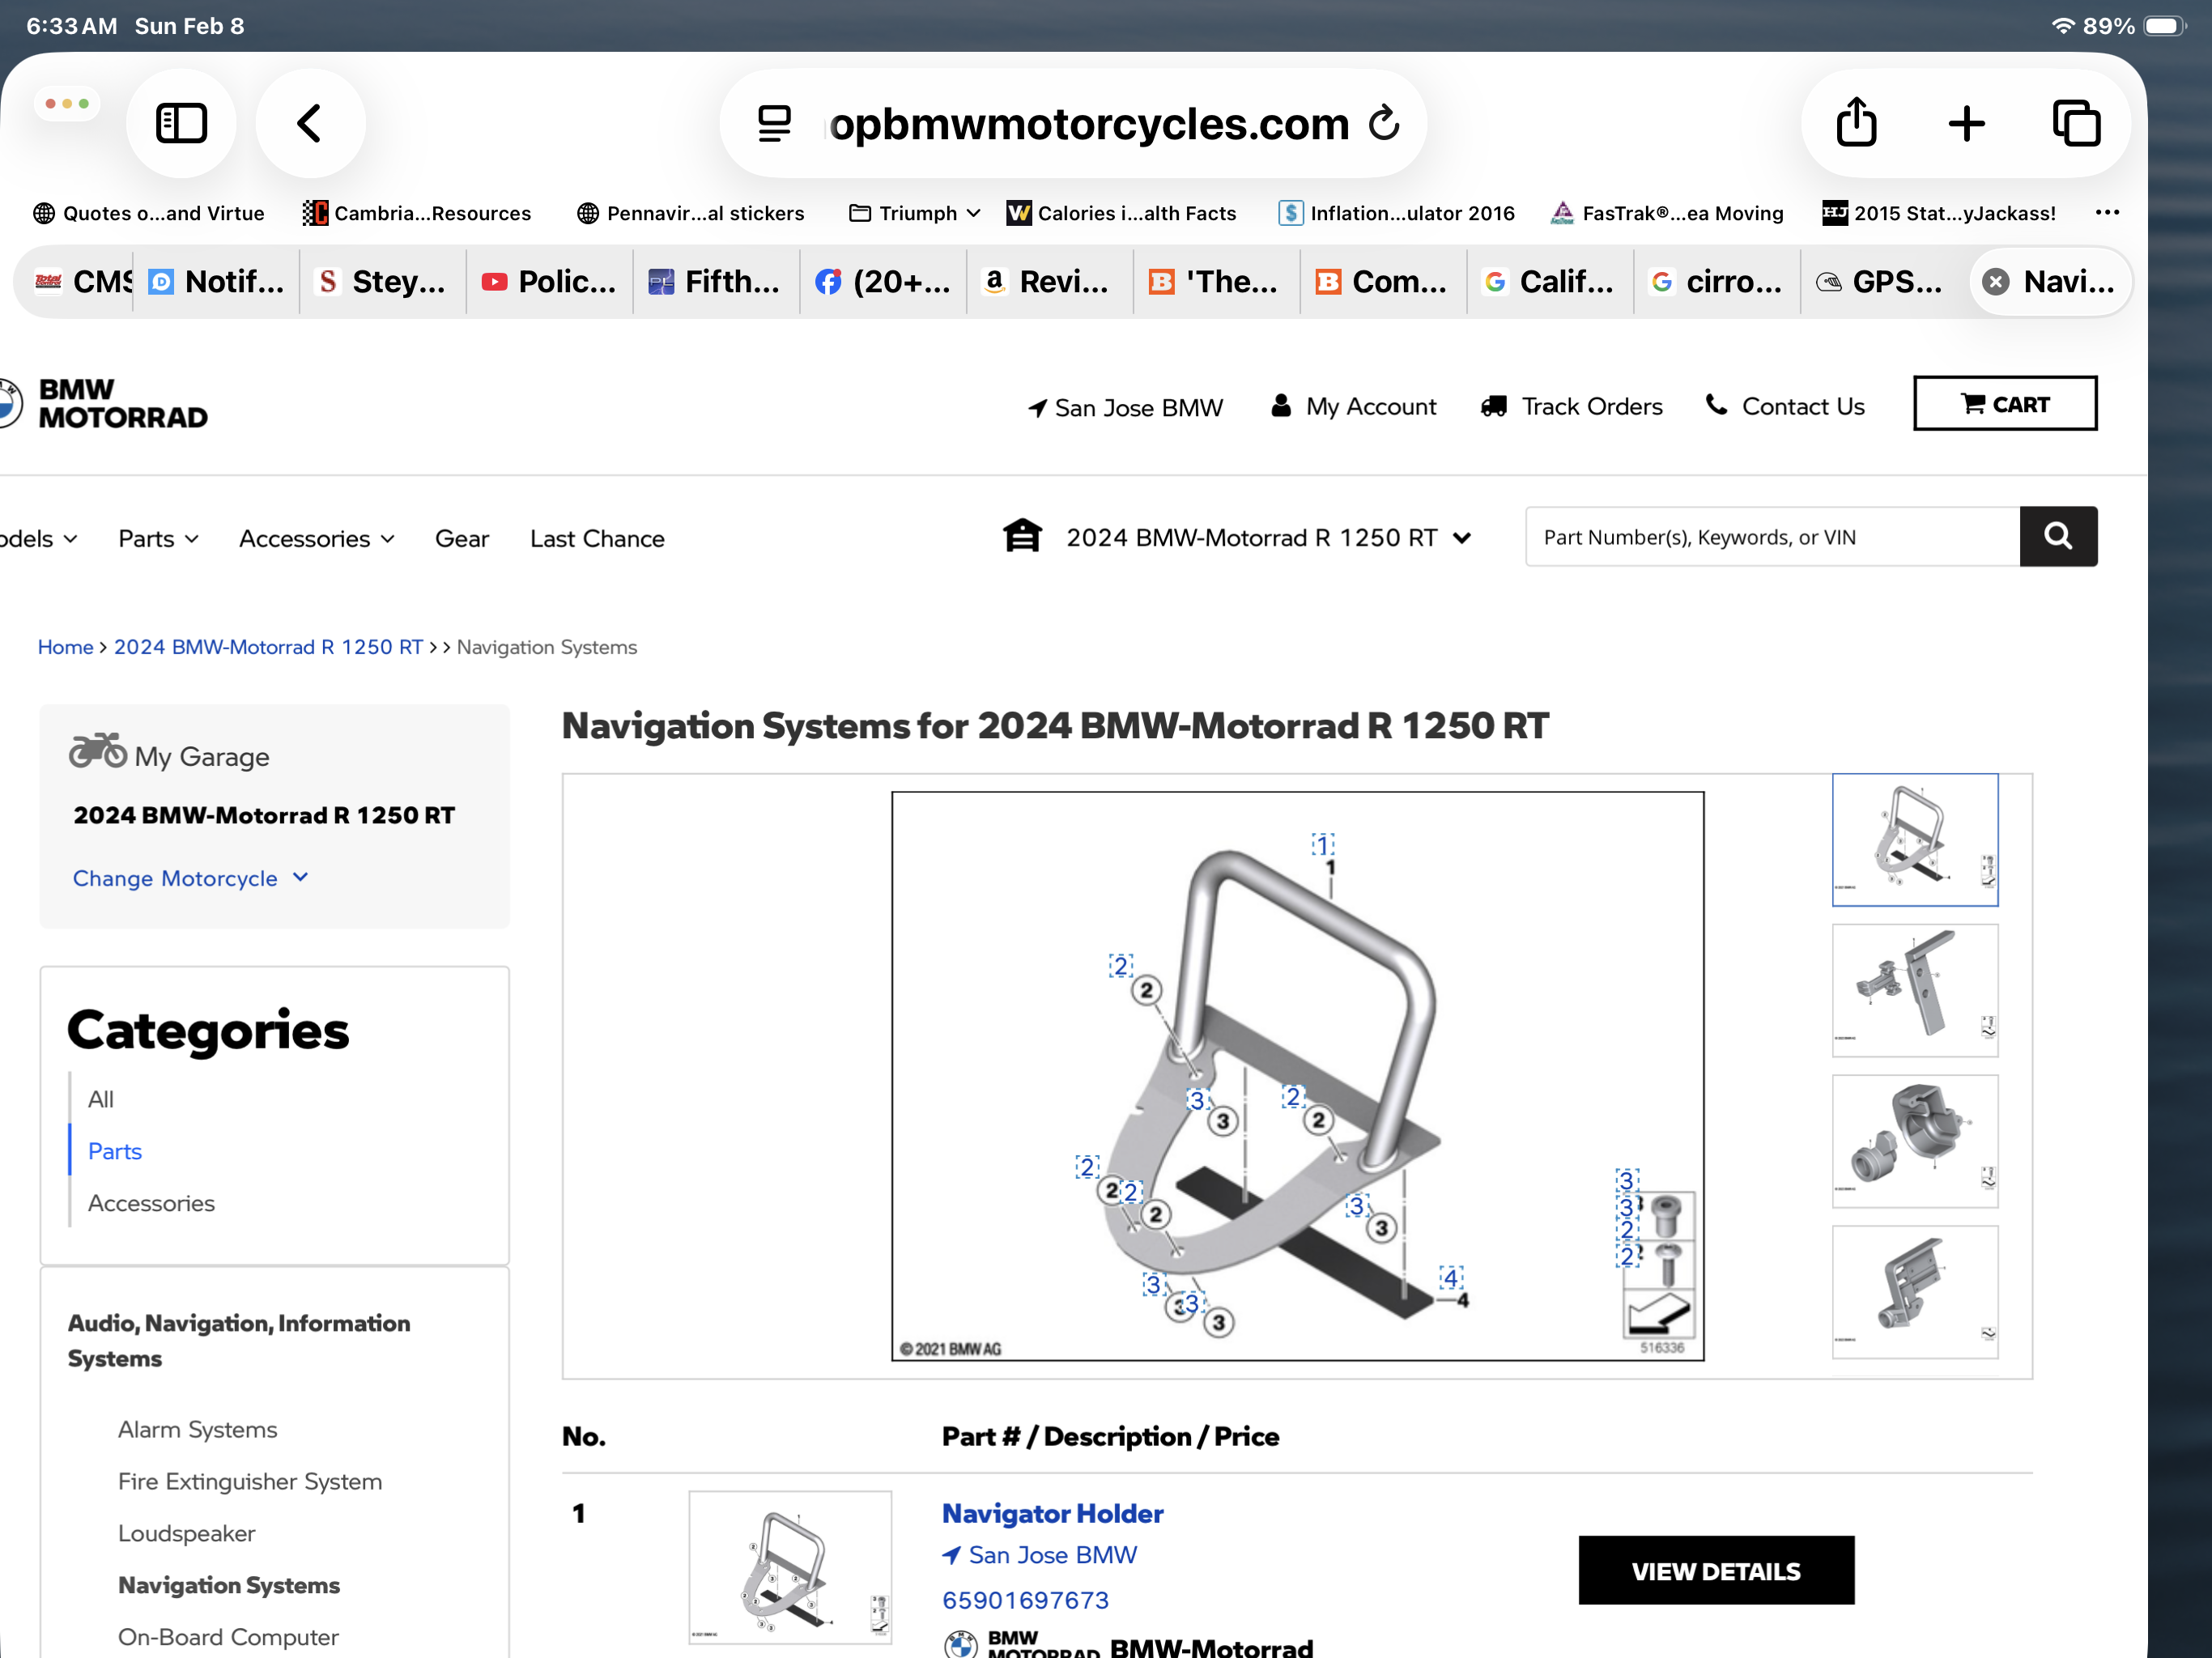
Task: Open On-Board Computer subcategory
Action: (x=228, y=1637)
